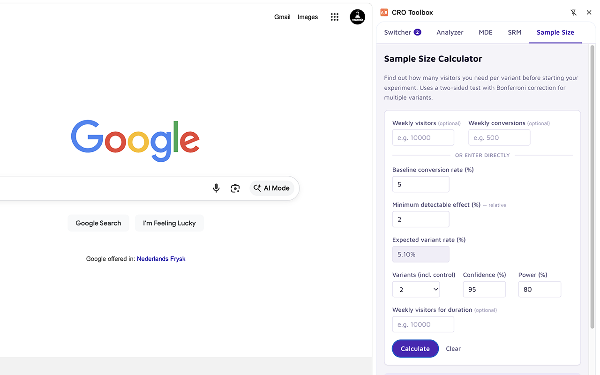Viewport: 600px width, 375px height.
Task: Click the OR ENTER DIRECTLY label
Action: coord(482,155)
